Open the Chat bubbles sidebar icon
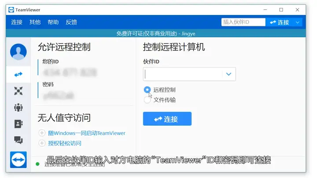 18,140
